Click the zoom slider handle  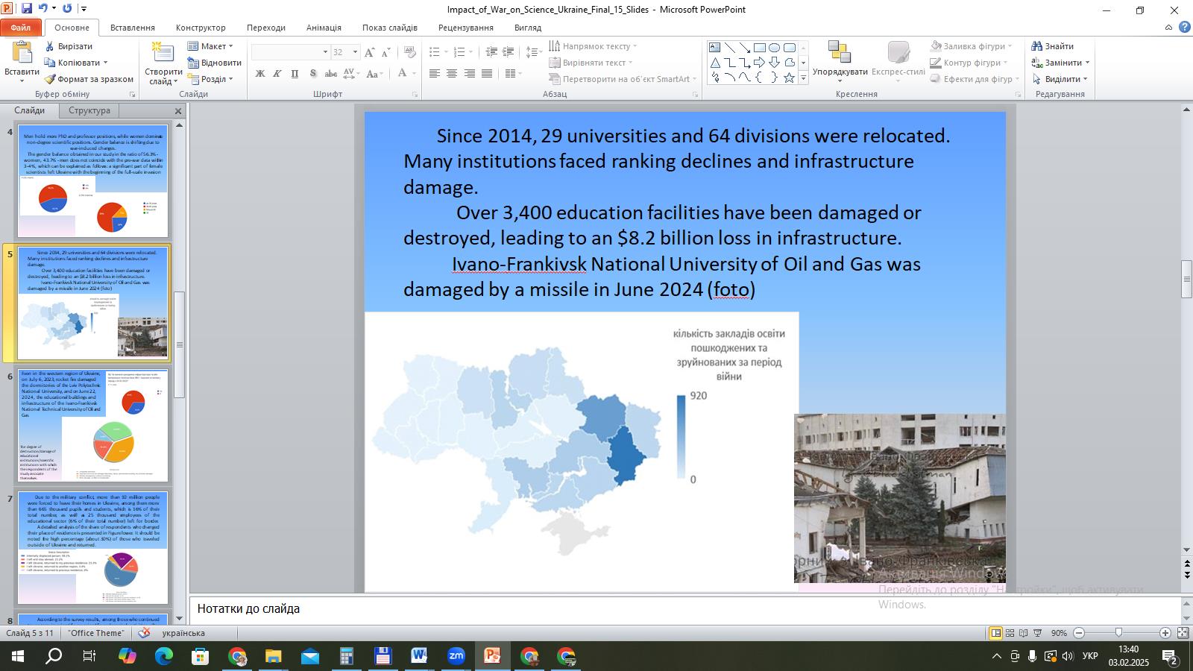[1118, 633]
